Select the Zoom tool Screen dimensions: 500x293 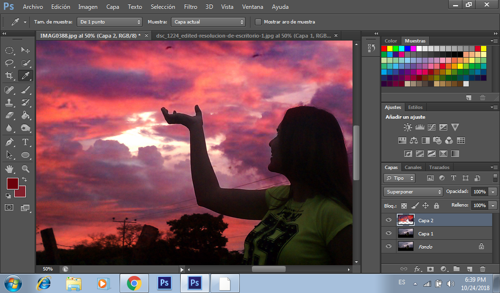[x=25, y=169]
